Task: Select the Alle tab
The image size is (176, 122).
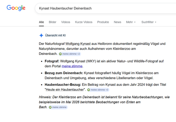Action: 42,22
